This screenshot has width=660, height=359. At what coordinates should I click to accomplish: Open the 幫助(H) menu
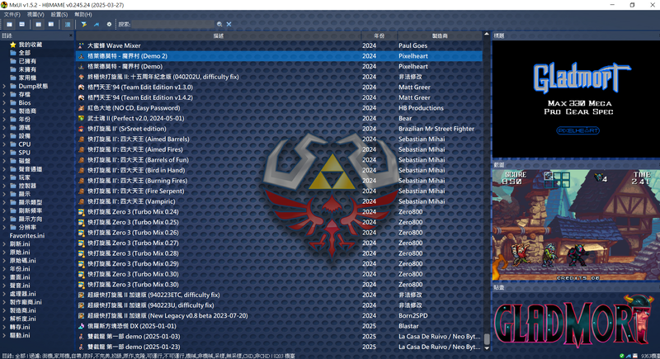pos(83,14)
